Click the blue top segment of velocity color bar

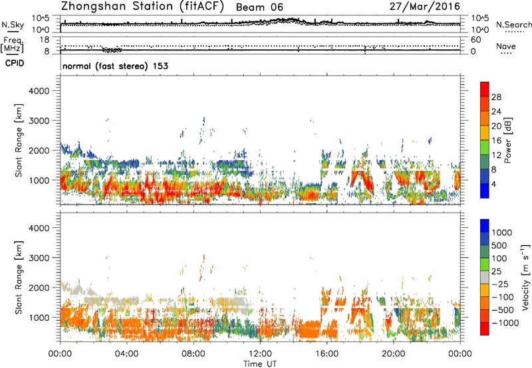click(x=485, y=226)
